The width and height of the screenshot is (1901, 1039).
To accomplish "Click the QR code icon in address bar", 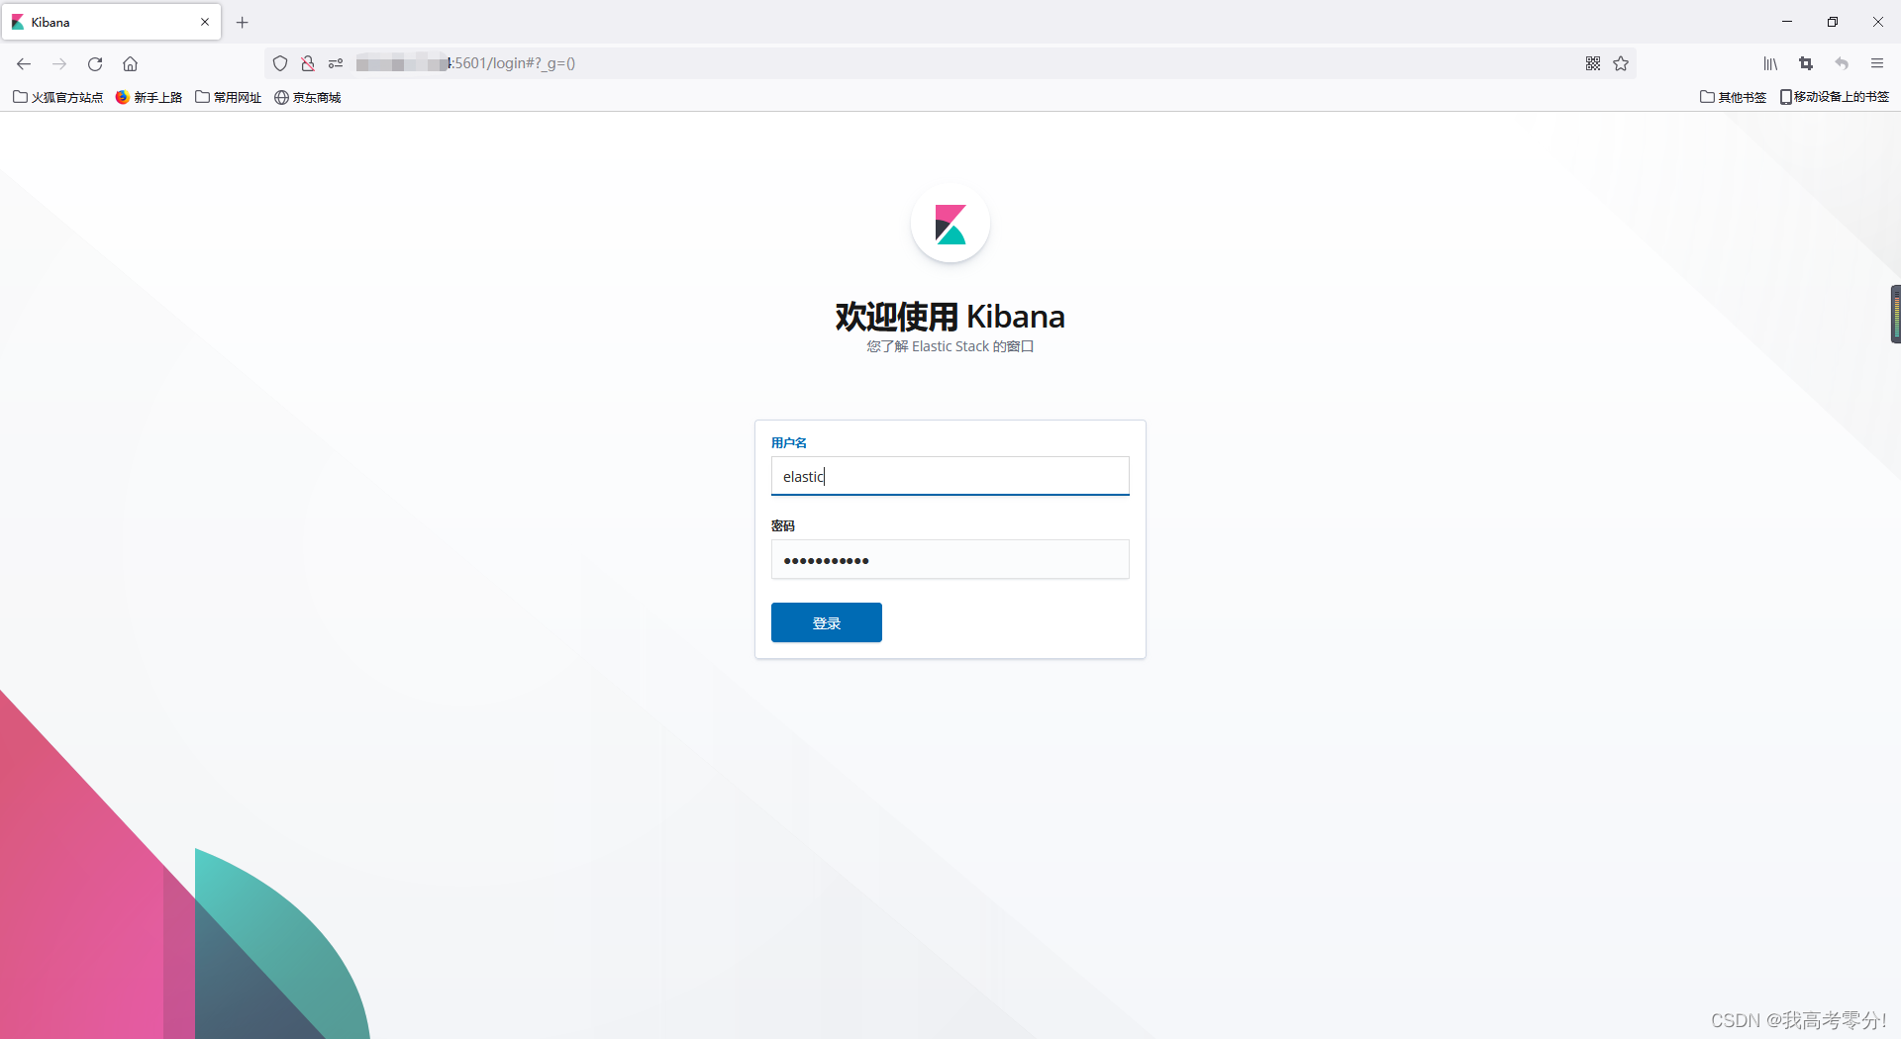I will click(x=1593, y=63).
